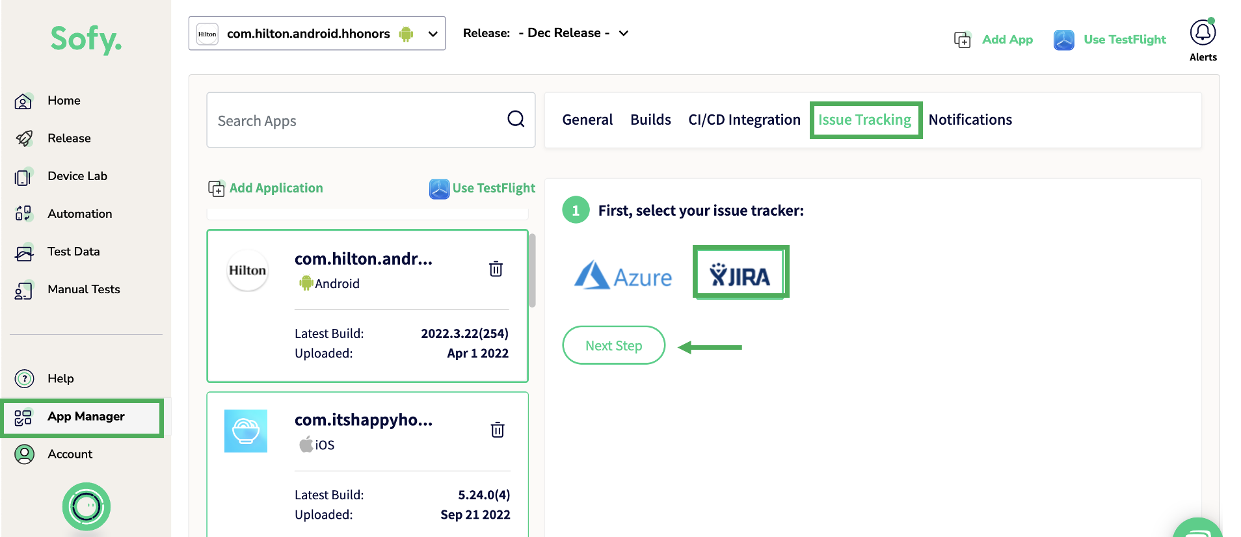Click the TestFlight icon in header

tap(1063, 40)
